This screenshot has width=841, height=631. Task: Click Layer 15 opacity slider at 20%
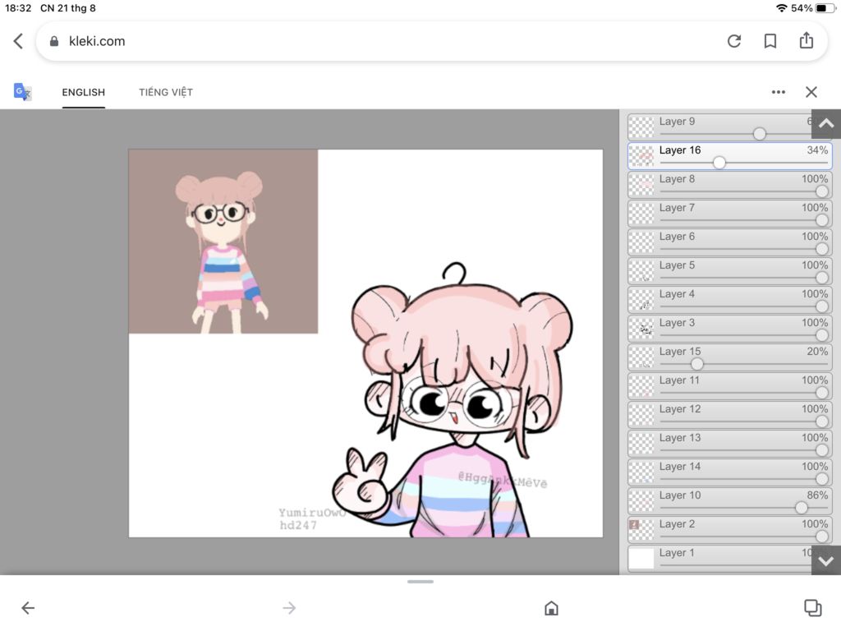tap(696, 364)
